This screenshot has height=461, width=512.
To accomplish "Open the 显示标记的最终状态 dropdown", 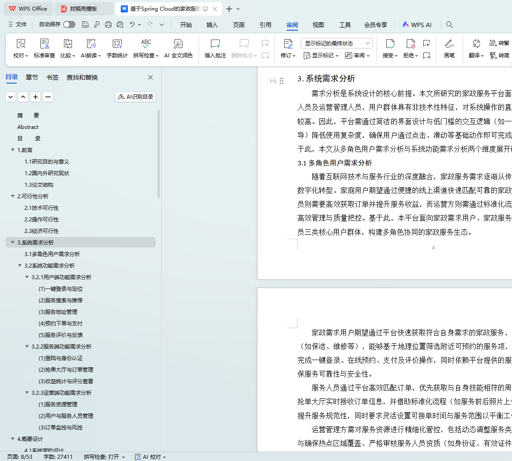I will [337, 43].
